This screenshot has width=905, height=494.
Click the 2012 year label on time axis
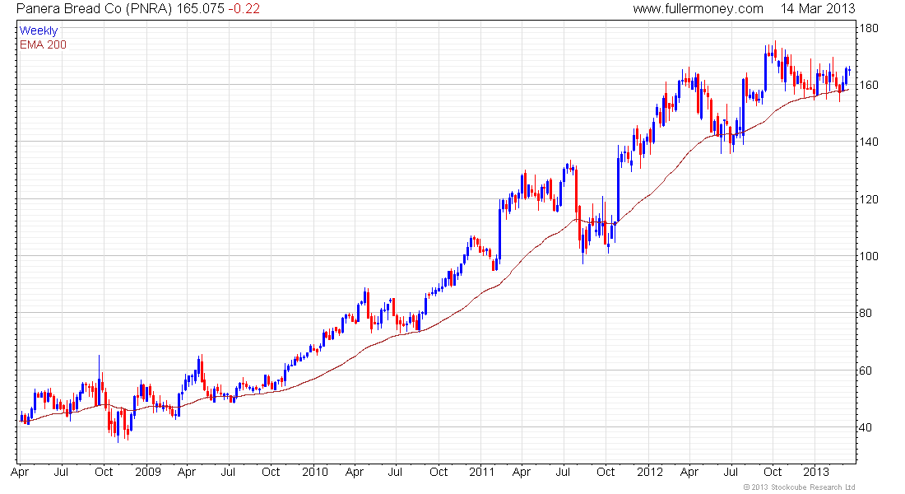tap(650, 472)
